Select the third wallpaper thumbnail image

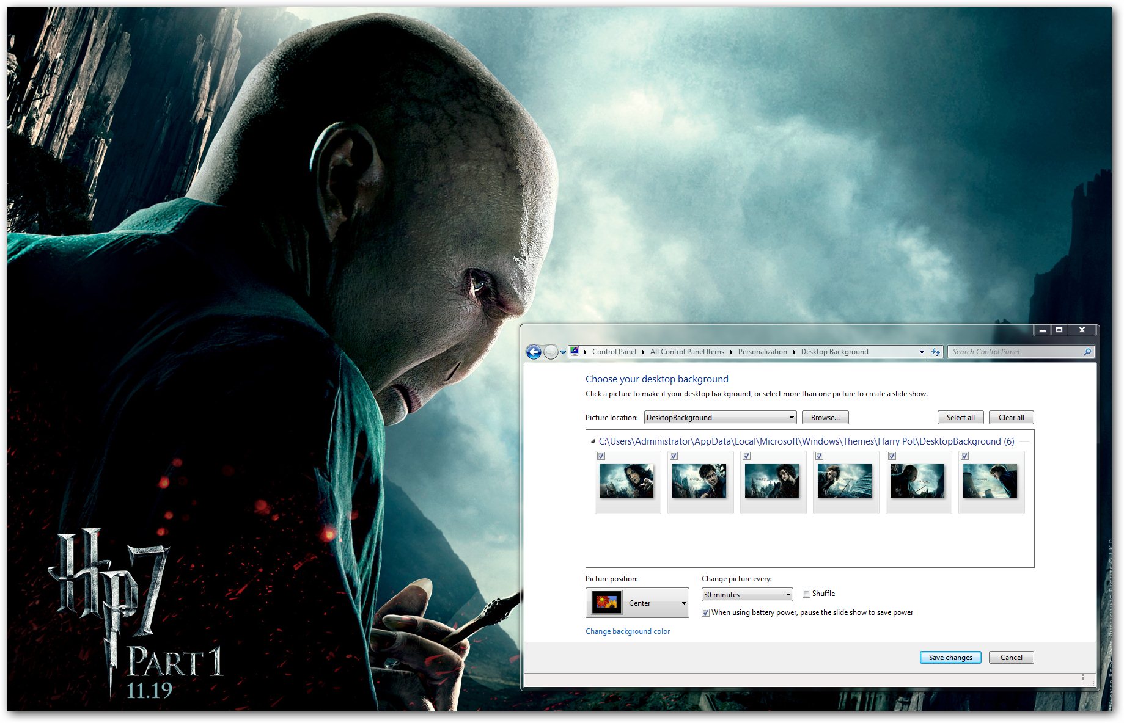pos(772,481)
